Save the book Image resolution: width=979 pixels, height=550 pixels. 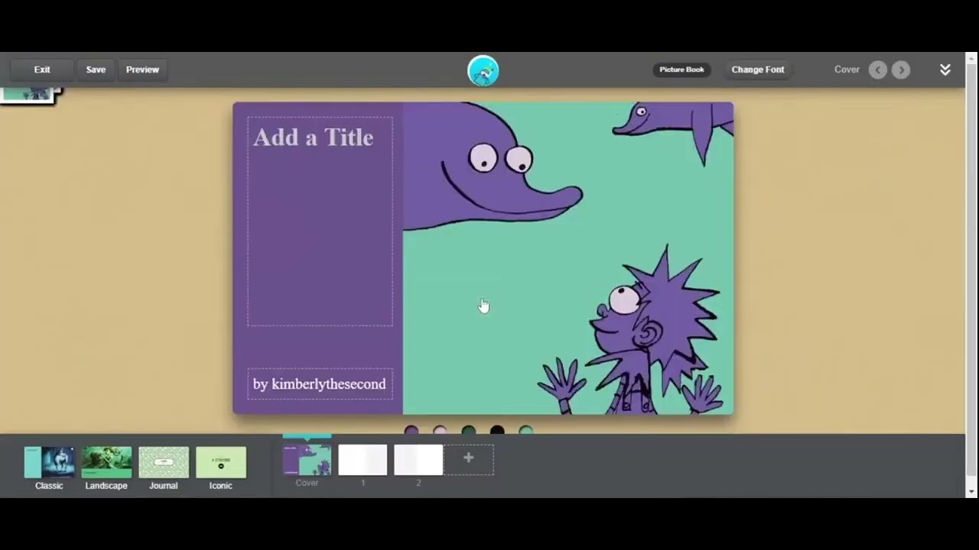[96, 70]
